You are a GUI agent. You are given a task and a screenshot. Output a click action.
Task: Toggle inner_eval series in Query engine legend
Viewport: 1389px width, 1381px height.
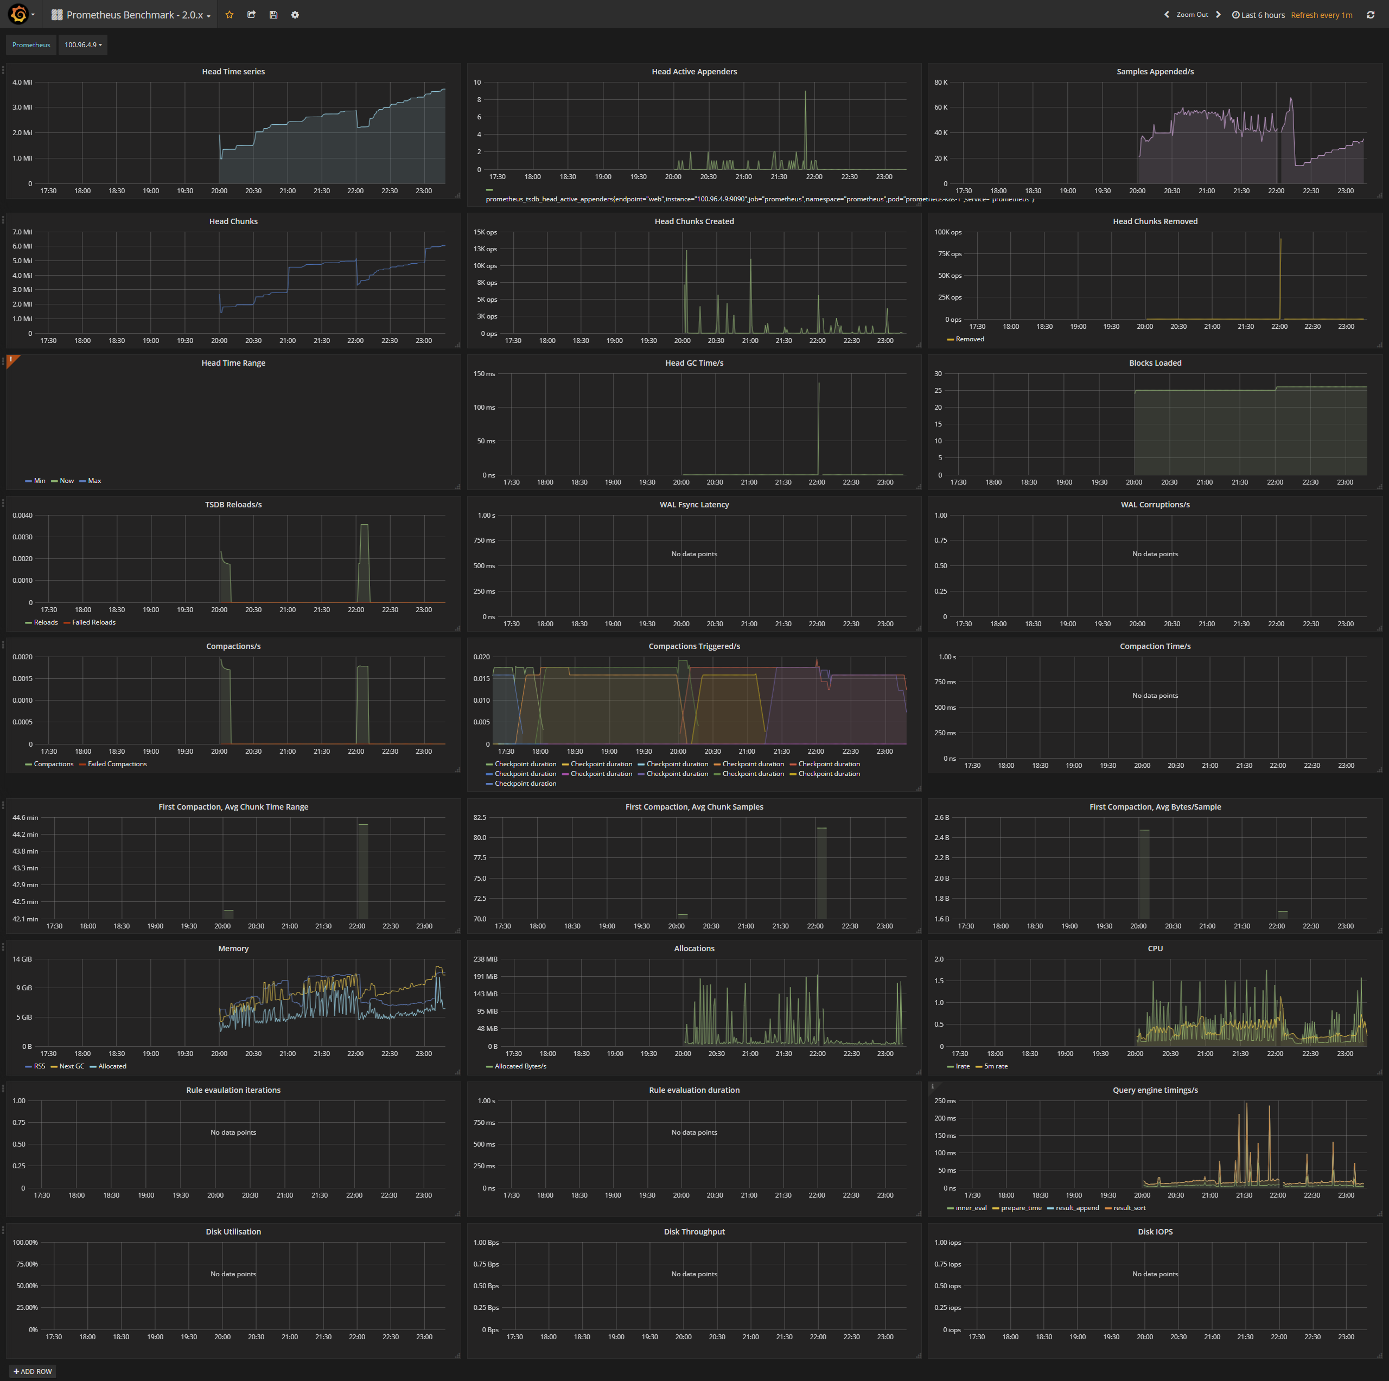coord(971,1208)
